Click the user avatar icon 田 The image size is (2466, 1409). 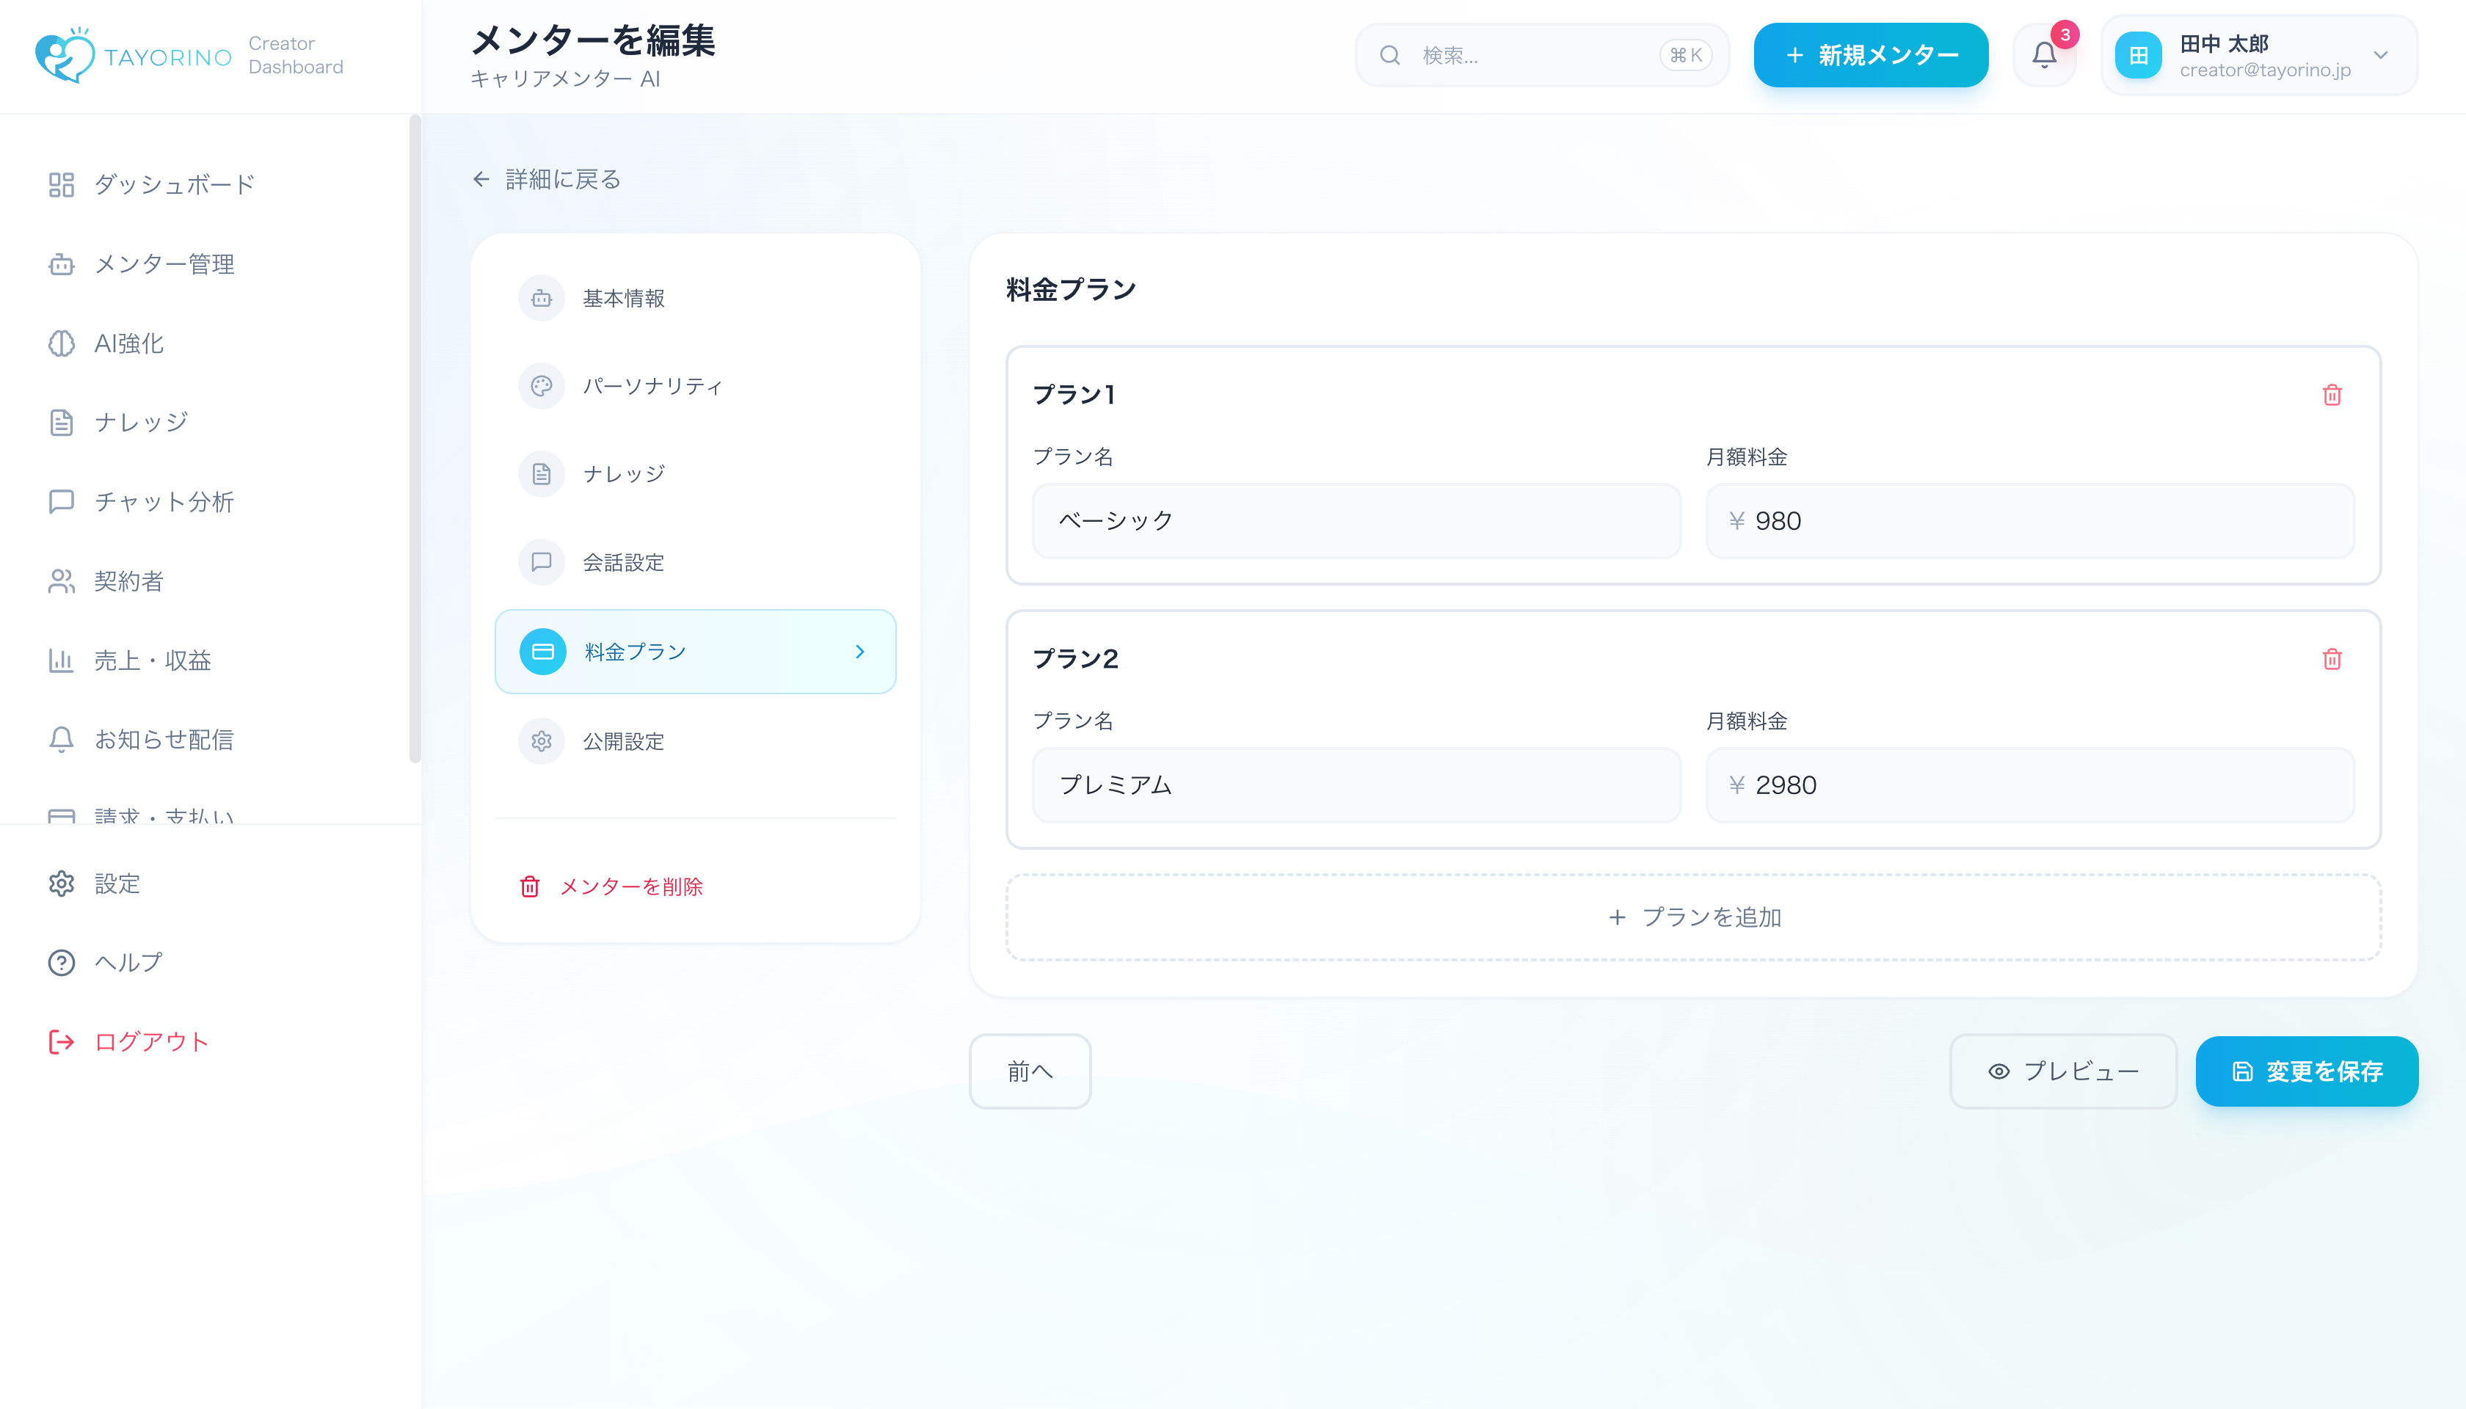[x=2138, y=55]
